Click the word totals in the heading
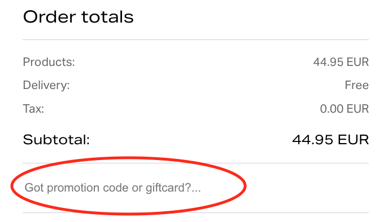Screen dimensions: 392x222 (x=107, y=17)
